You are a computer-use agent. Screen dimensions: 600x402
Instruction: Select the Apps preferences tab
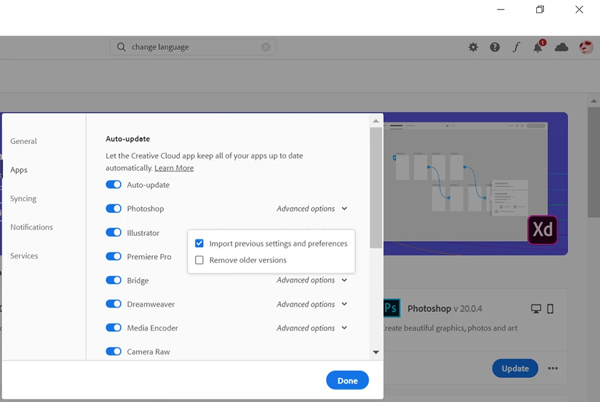(19, 170)
